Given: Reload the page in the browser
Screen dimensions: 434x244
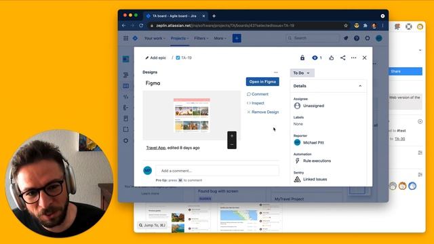Looking at the screenshot, I should 141,26.
